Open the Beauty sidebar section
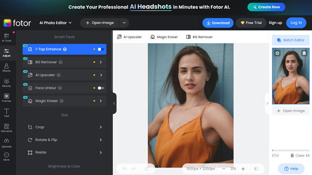The image size is (312, 175). (x=6, y=83)
